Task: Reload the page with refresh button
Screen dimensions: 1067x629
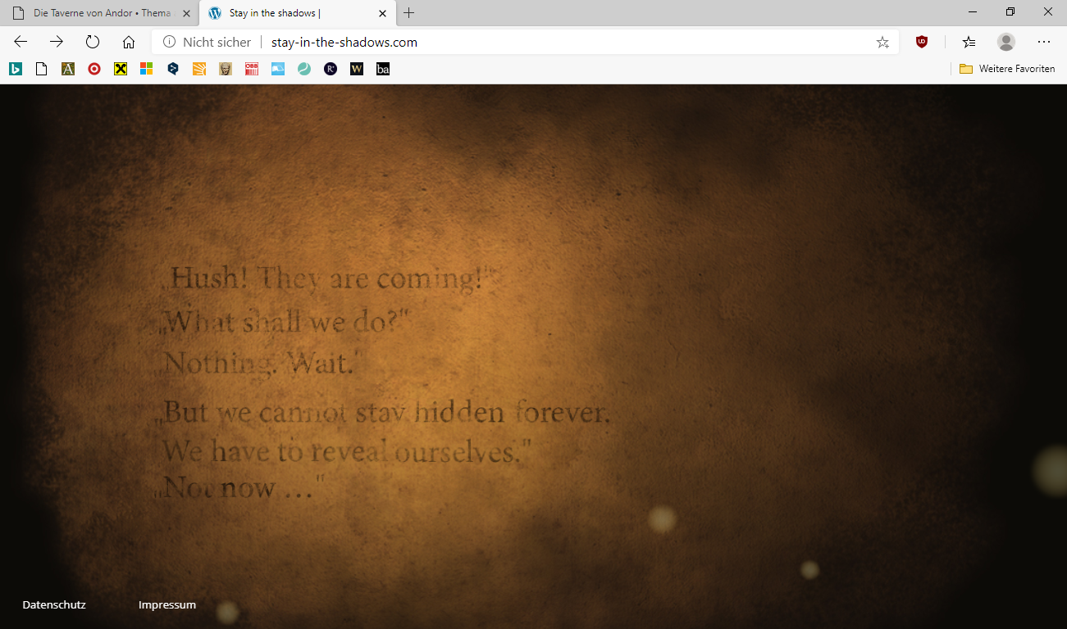Action: tap(93, 42)
